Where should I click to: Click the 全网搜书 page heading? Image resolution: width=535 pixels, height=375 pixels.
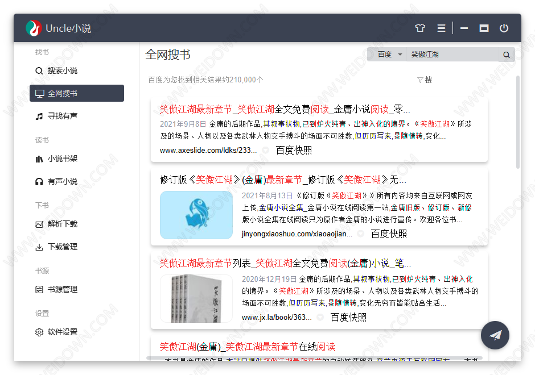click(167, 55)
